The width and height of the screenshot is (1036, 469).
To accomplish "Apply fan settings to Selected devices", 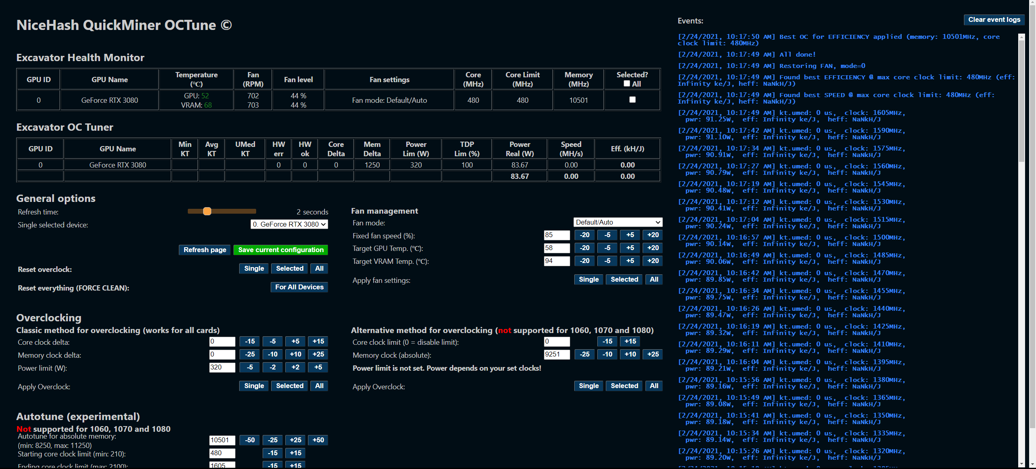I will point(624,279).
